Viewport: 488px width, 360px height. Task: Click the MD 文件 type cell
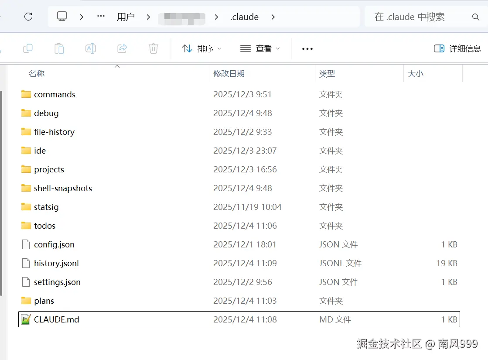tap(335, 319)
